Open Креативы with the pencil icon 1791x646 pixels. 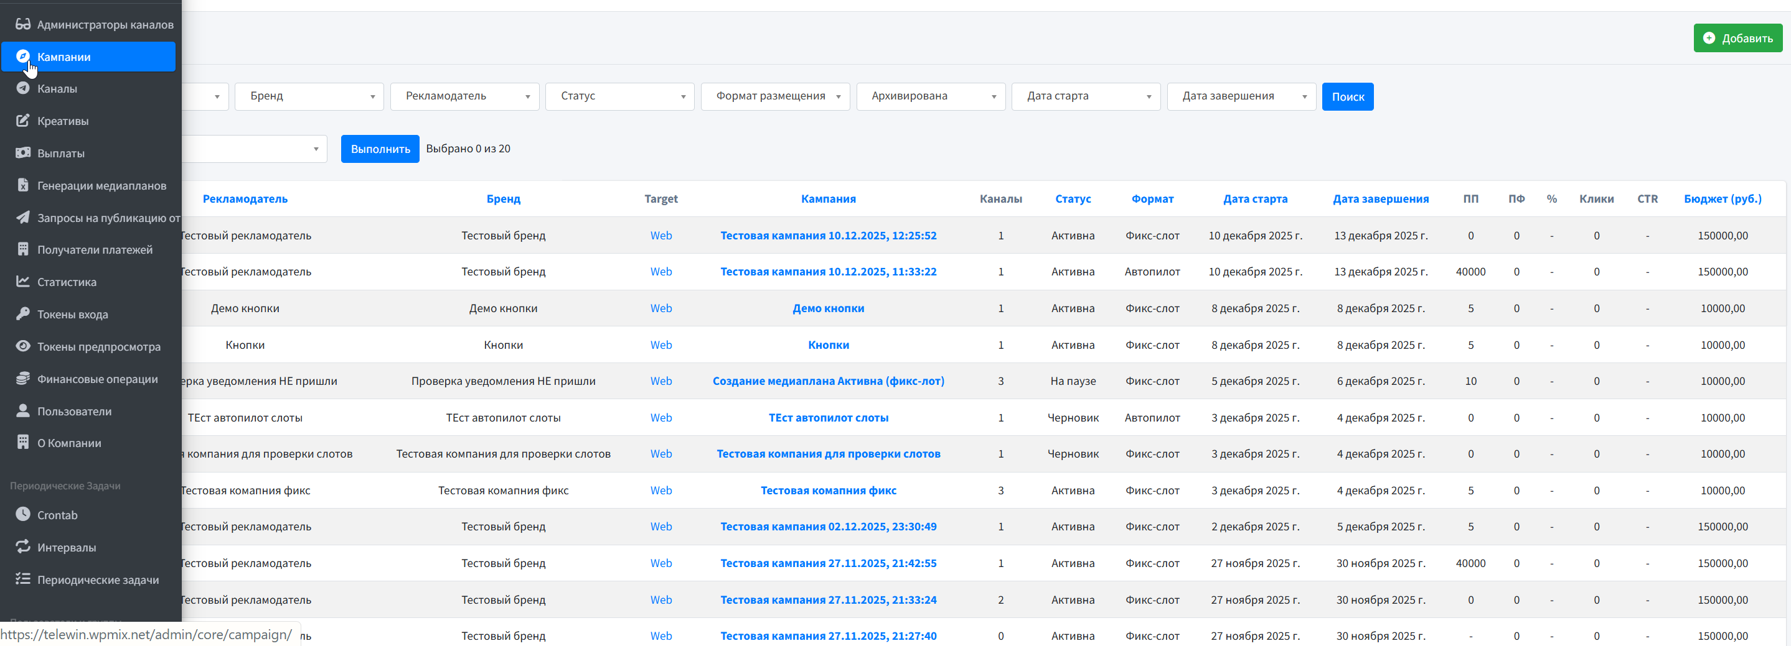[x=23, y=120]
